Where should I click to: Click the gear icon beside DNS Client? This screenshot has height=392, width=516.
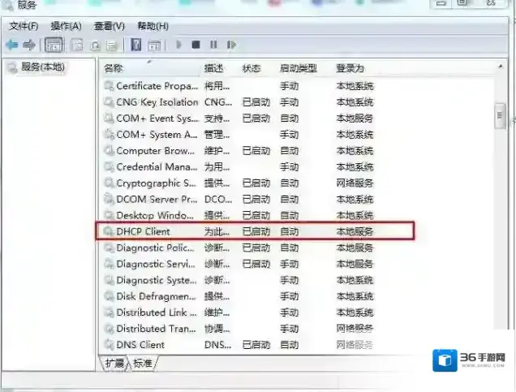pos(109,345)
